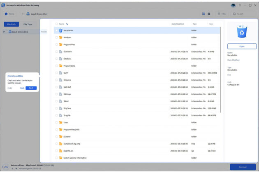The image size is (259, 173).
Task: Switch to grid view
Action: pos(209,14)
